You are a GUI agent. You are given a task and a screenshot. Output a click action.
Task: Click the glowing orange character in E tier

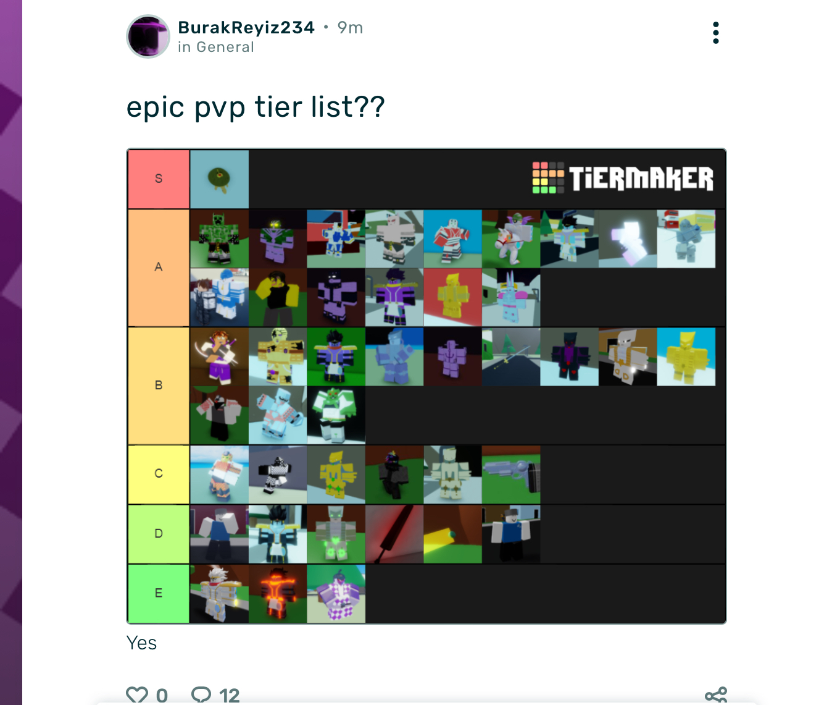click(x=278, y=594)
